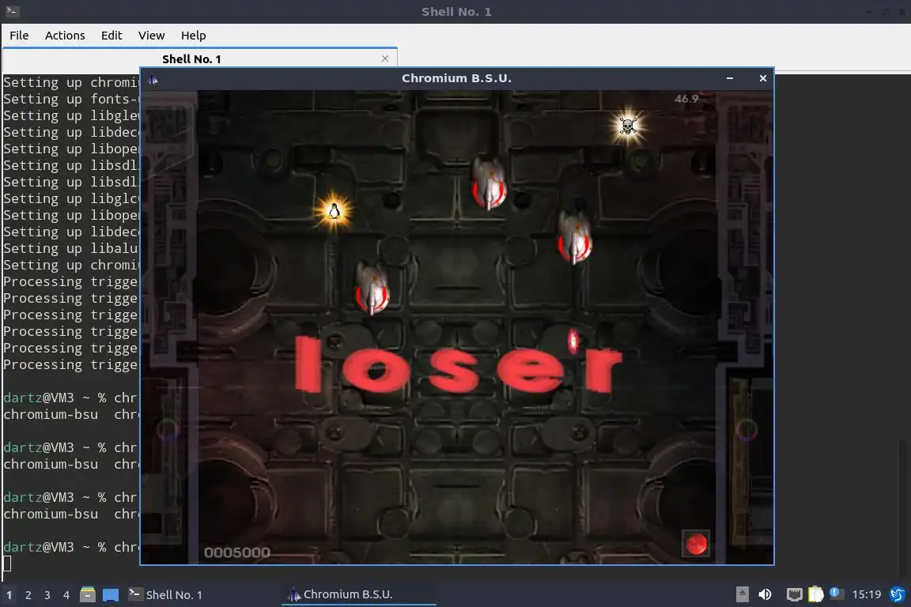Open the Actions menu
The width and height of the screenshot is (911, 607).
pyautogui.click(x=65, y=36)
